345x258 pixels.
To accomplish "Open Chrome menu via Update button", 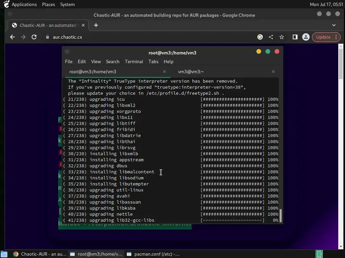I will tap(326, 37).
